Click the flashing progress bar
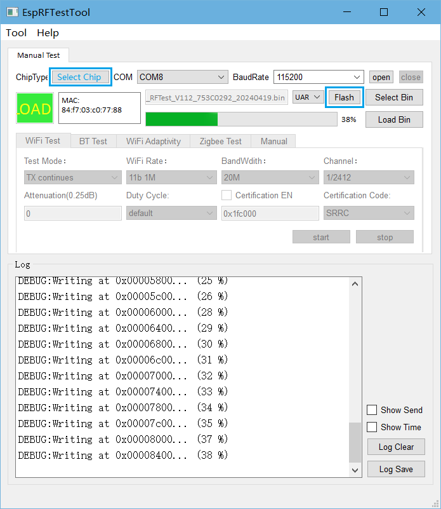Image resolution: width=441 pixels, height=509 pixels. (240, 119)
